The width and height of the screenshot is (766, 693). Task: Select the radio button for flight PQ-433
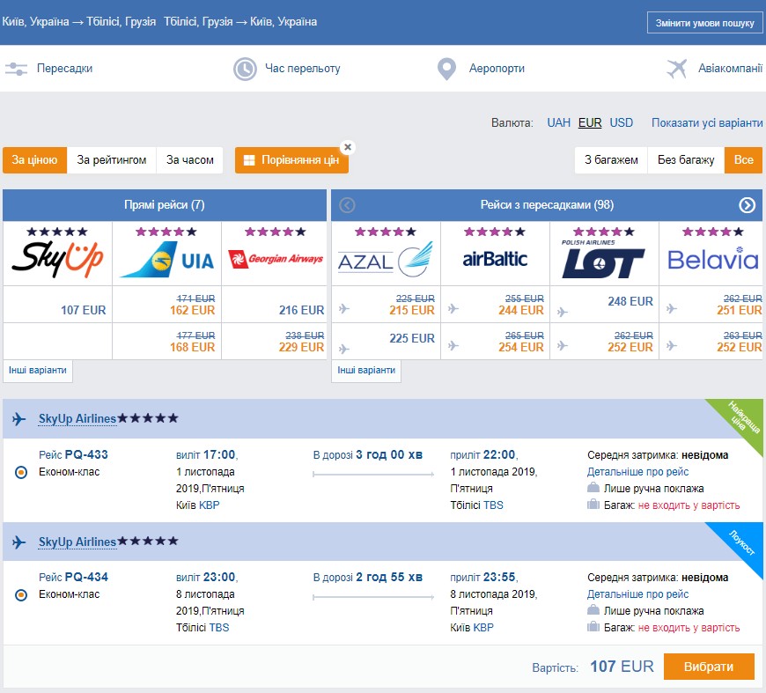(21, 473)
